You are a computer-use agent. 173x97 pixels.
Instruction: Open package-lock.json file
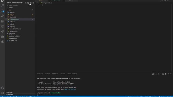[20, 36]
